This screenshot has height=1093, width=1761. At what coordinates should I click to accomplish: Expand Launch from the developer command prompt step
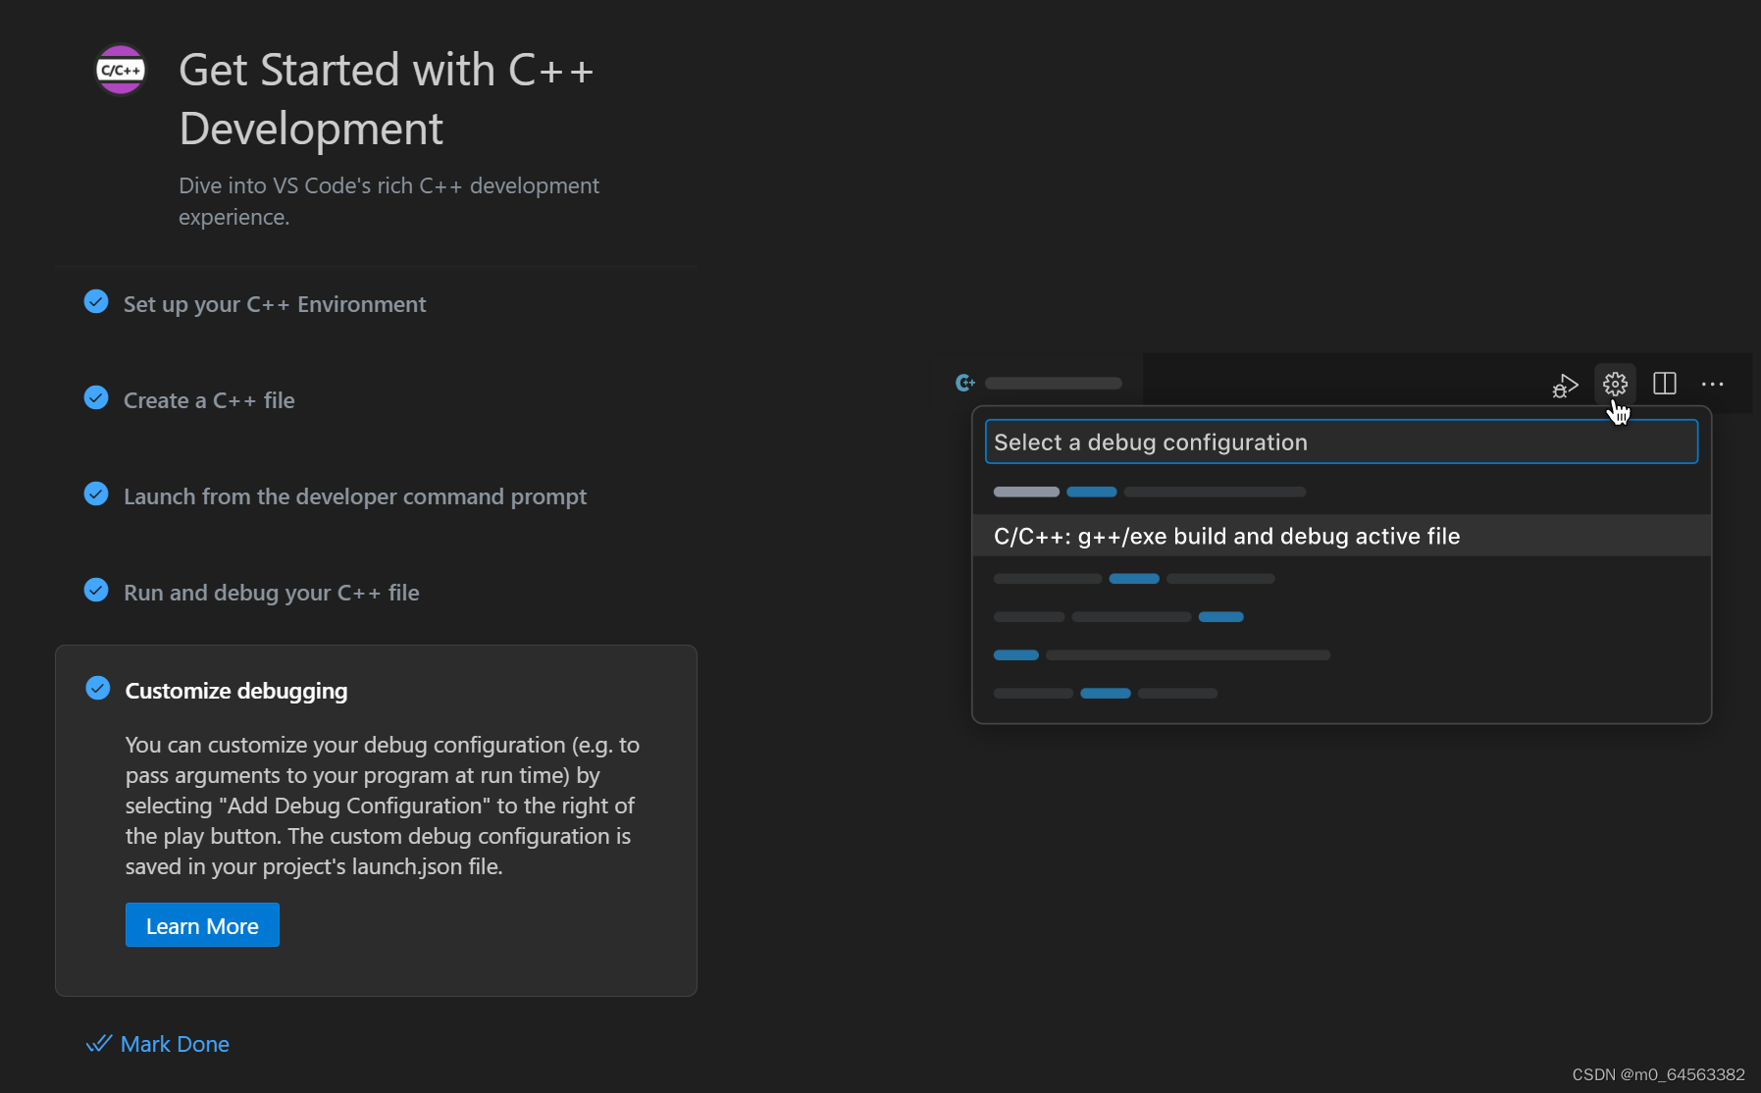pyautogui.click(x=355, y=496)
